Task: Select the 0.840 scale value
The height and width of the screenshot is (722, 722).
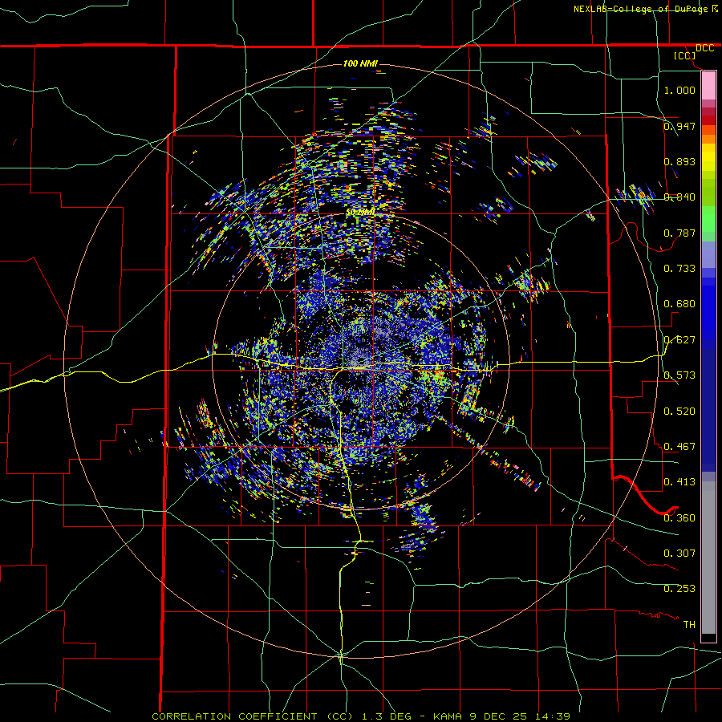Action: tap(679, 197)
